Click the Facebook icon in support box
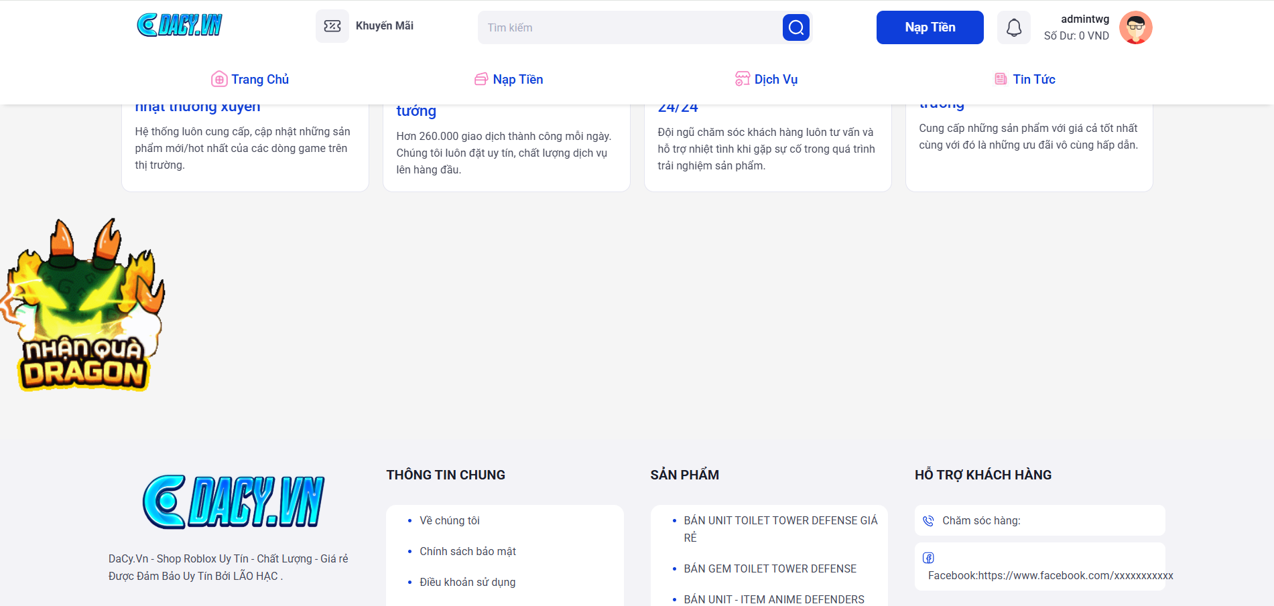 click(928, 558)
